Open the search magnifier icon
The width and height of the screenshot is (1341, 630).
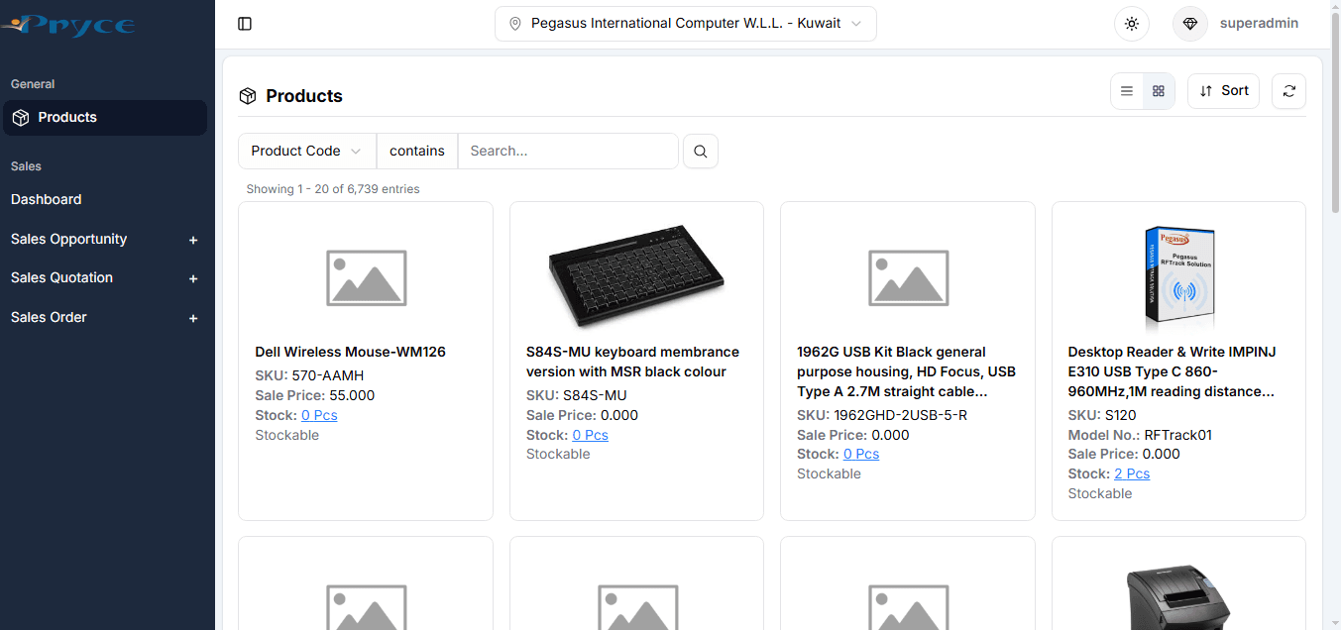[x=701, y=151]
